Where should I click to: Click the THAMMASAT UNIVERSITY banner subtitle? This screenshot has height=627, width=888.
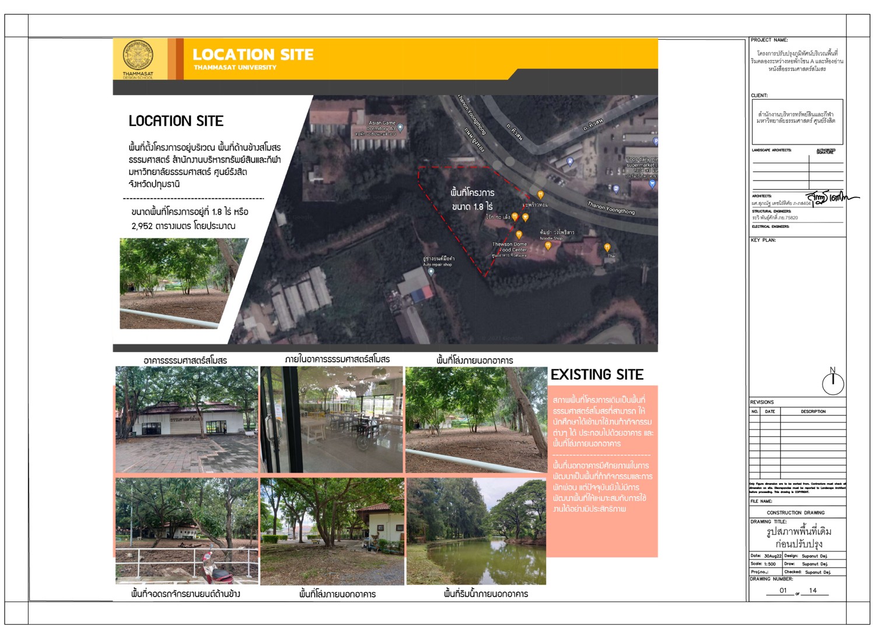[x=235, y=68]
